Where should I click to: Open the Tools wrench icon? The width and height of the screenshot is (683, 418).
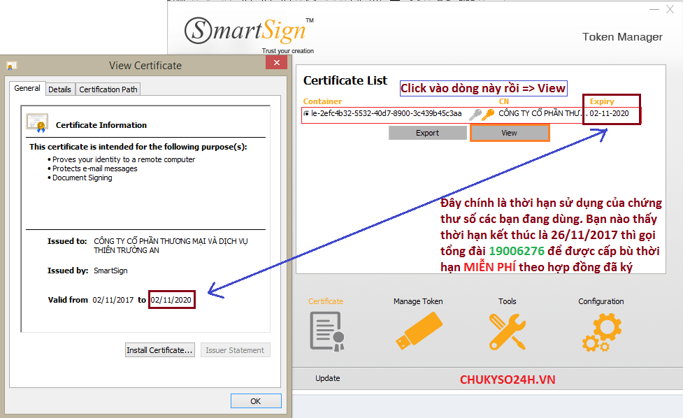click(x=508, y=331)
